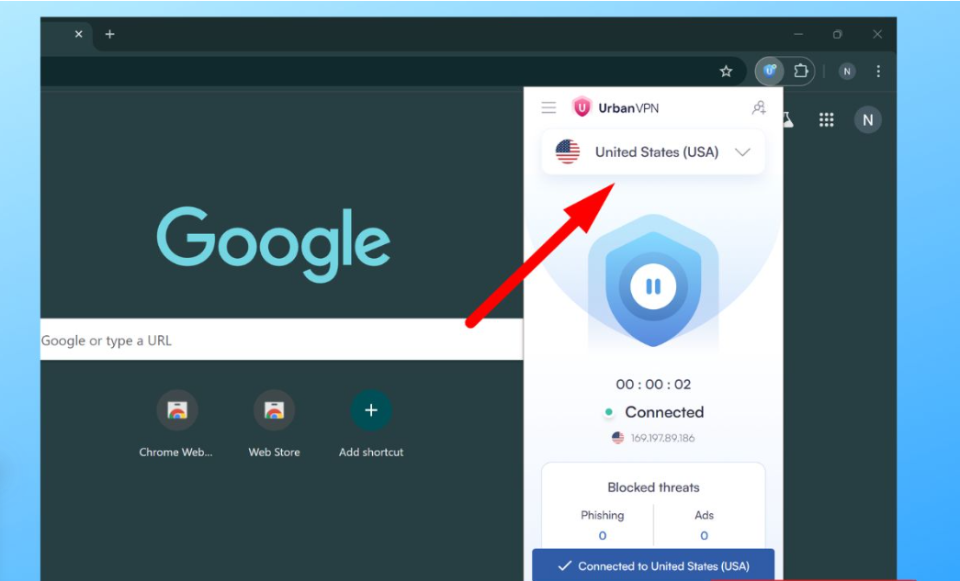Click the Ads blocked count

coord(704,536)
